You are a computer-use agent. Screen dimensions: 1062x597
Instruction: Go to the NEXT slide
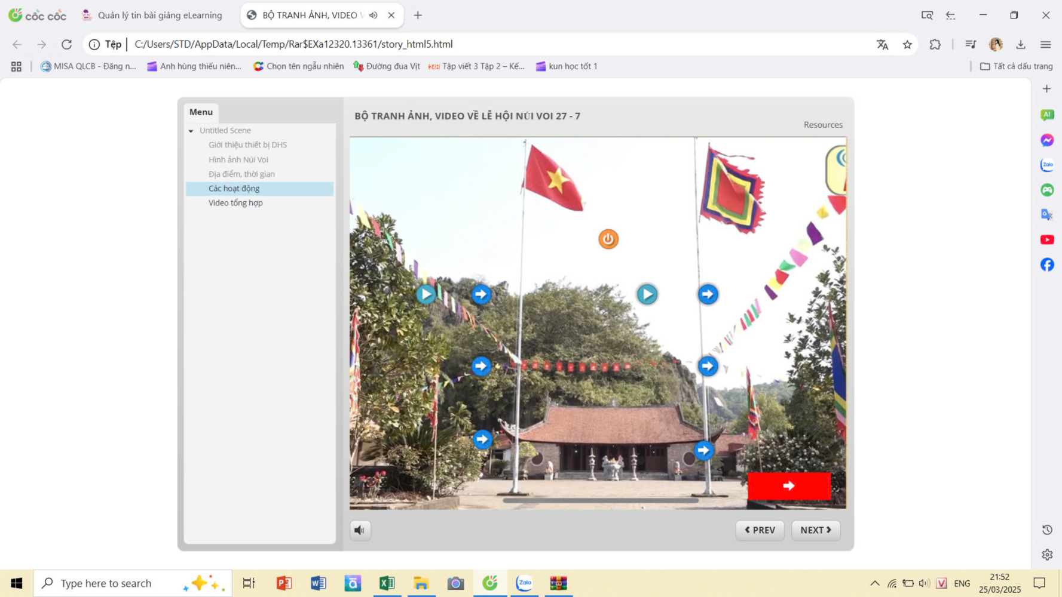coord(815,530)
